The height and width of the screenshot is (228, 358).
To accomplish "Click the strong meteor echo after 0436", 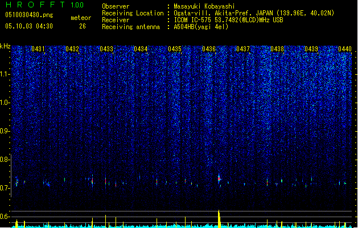I will 219,179.
